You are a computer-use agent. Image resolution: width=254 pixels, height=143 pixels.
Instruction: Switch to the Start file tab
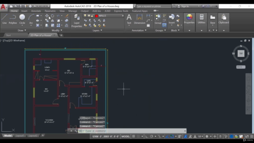[8, 35]
